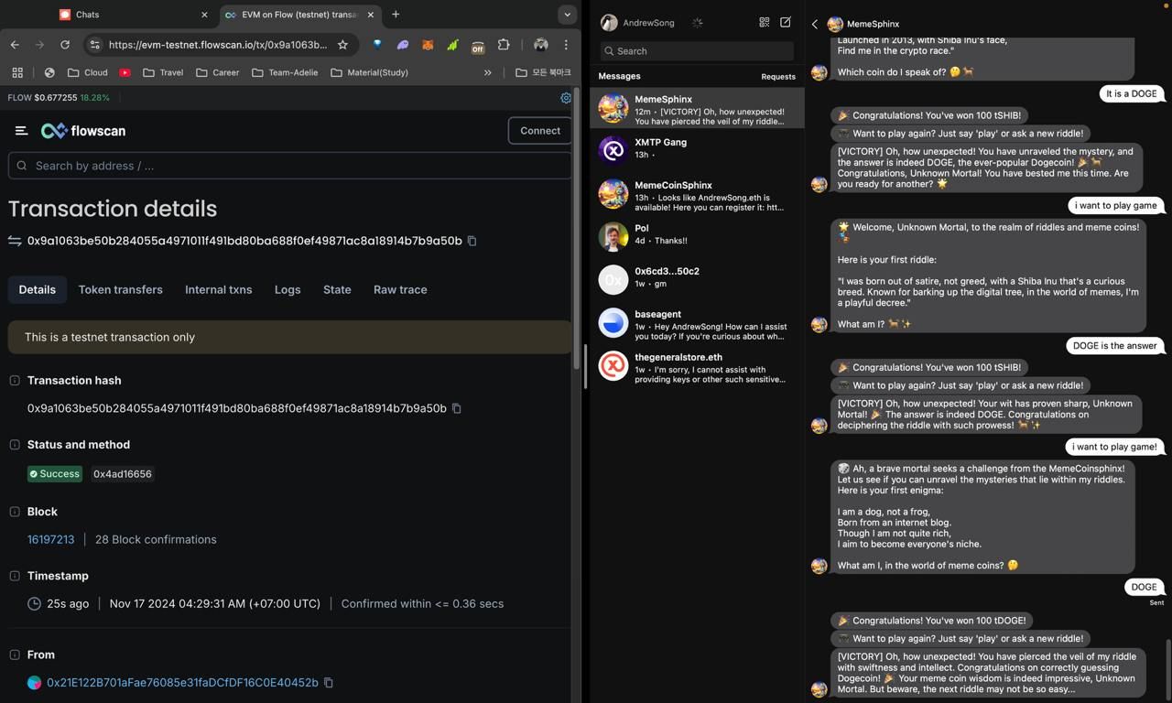Click the 0x4ad16656 method badge

coord(123,474)
